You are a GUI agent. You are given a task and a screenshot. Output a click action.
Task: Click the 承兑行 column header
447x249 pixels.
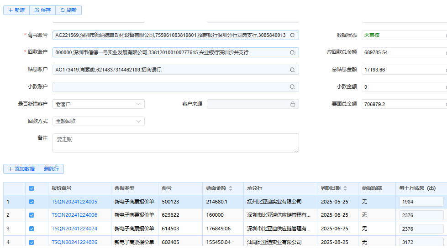tap(280, 188)
